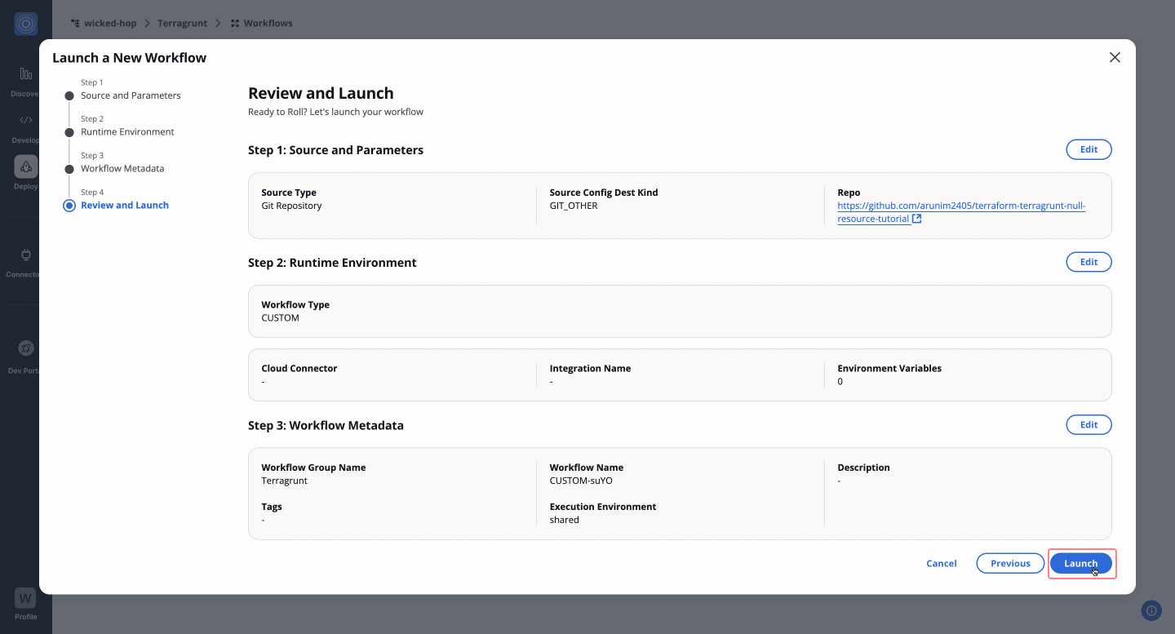
Task: Jump to Runtime Environment step
Action: click(x=127, y=132)
